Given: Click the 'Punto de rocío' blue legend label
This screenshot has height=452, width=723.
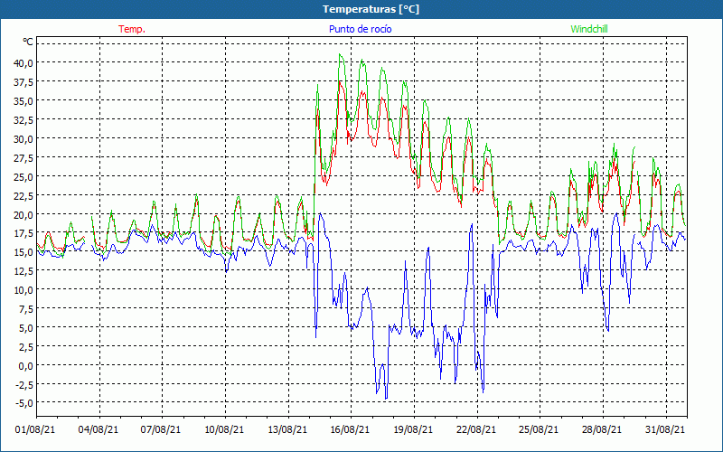Looking at the screenshot, I should pos(360,29).
